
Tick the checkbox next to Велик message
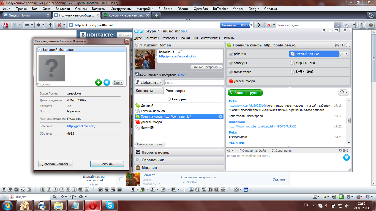(x=121, y=179)
